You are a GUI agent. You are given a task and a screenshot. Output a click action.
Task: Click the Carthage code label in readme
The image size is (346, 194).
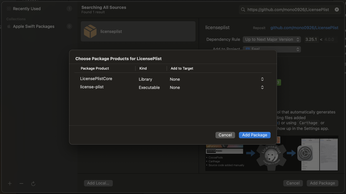(x=308, y=123)
